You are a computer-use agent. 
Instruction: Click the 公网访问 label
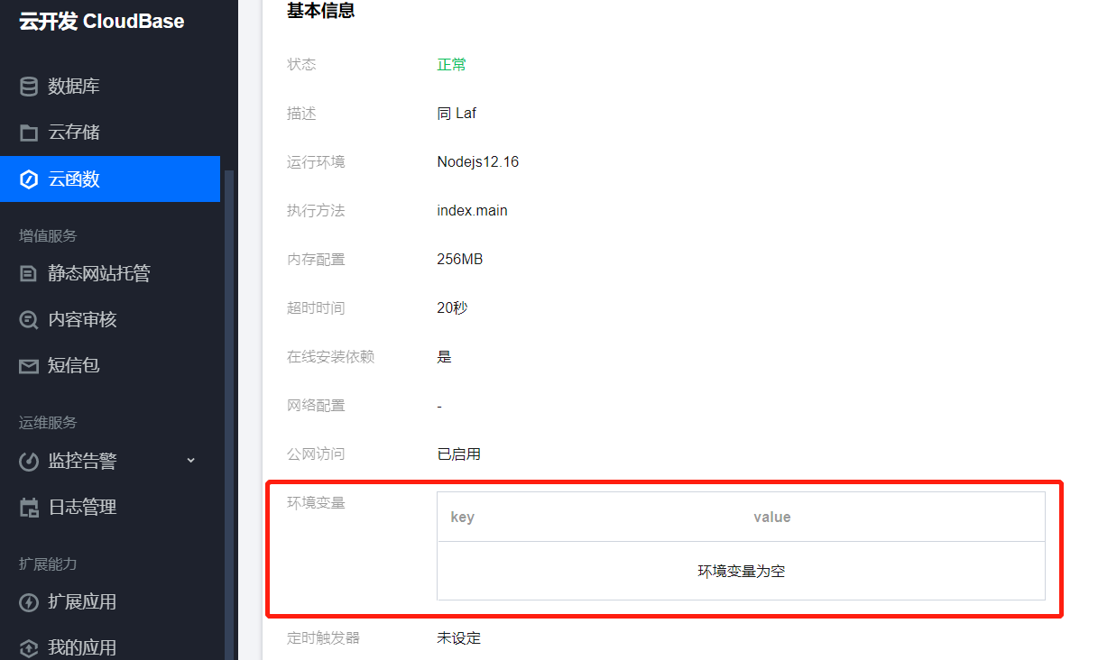316,454
